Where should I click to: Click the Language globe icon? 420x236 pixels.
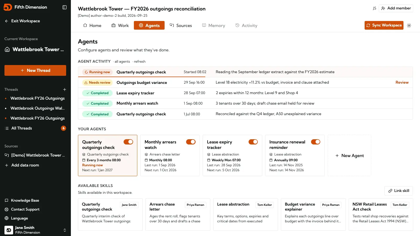coord(7,218)
